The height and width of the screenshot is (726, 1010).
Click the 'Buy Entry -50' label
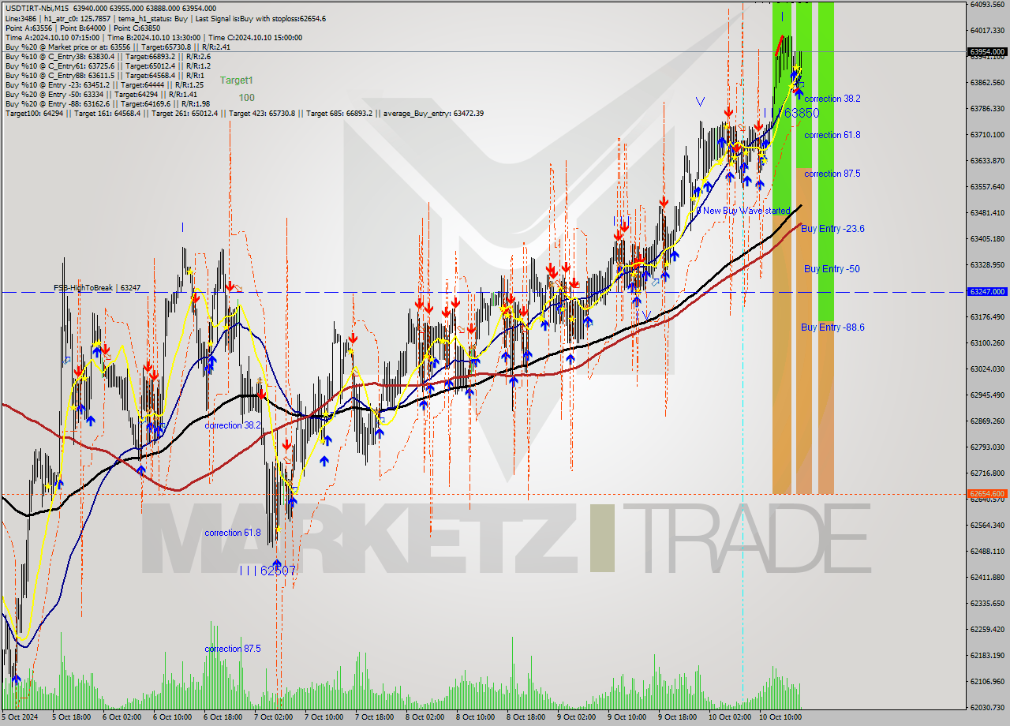tap(832, 269)
